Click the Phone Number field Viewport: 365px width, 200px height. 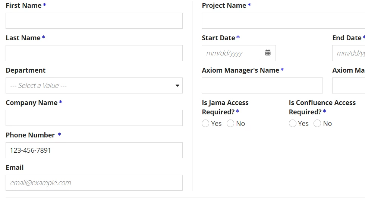click(x=94, y=150)
